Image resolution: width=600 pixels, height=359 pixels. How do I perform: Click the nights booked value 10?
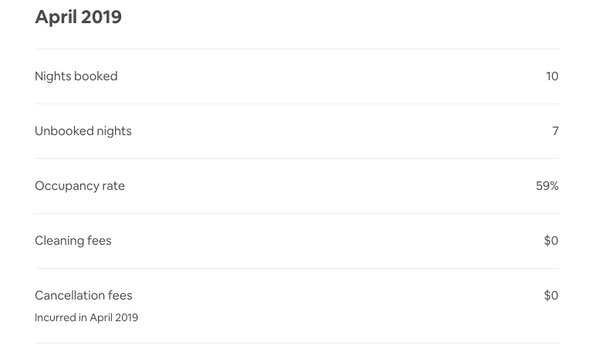(552, 76)
